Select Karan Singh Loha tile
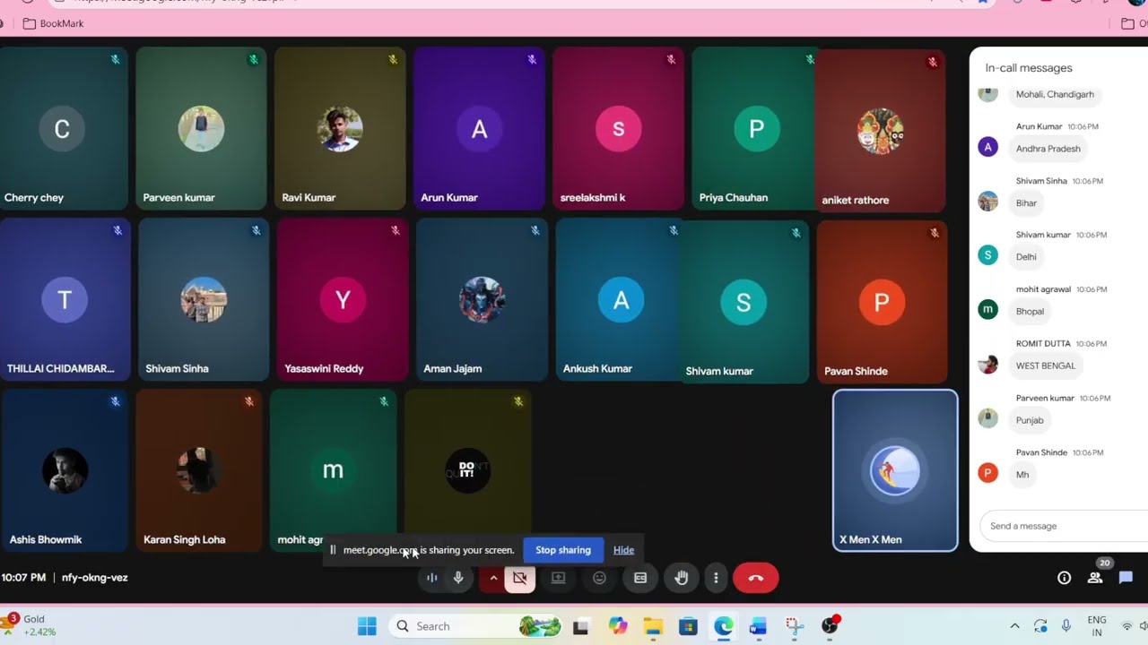Screen dimensions: 1148x645 pyautogui.click(x=199, y=470)
